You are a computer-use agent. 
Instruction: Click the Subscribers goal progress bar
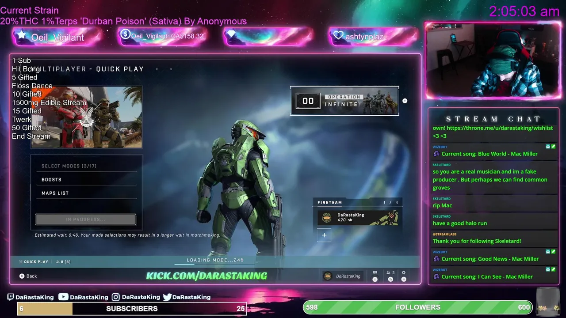(132, 309)
